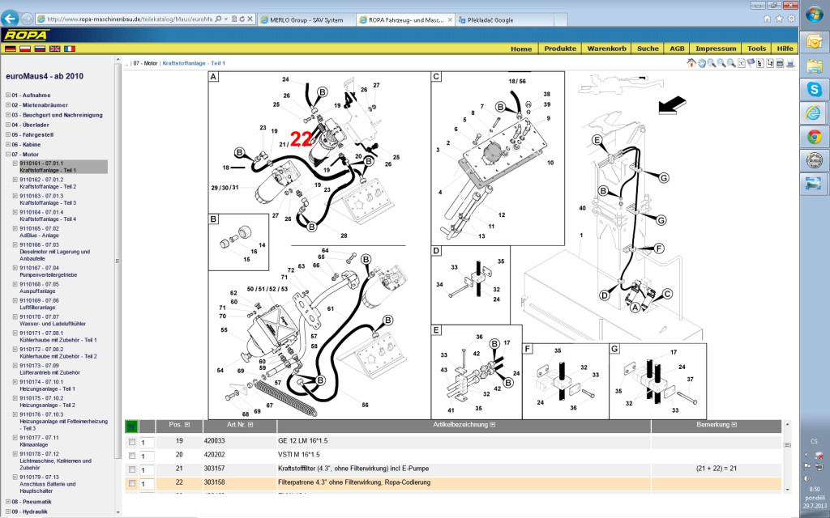
Task: Open the Warenkorb menu item
Action: coord(606,49)
